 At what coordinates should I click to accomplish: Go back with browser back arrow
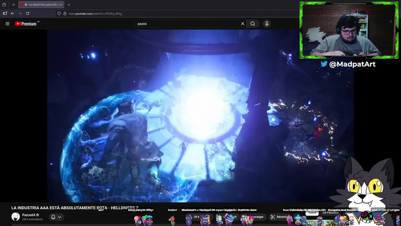click(x=13, y=13)
